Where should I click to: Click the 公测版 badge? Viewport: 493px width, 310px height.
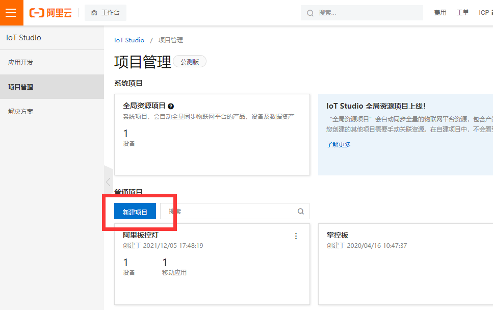(190, 62)
